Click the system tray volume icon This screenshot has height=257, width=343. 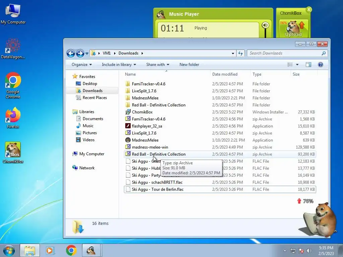(309, 251)
